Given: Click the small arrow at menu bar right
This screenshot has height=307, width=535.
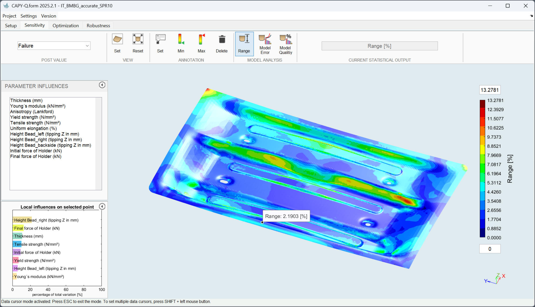Looking at the screenshot, I should [x=531, y=16].
